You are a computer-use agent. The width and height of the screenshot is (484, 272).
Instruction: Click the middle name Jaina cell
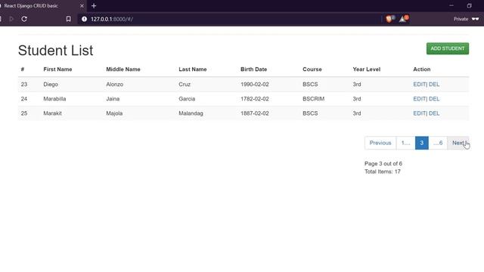coord(113,99)
